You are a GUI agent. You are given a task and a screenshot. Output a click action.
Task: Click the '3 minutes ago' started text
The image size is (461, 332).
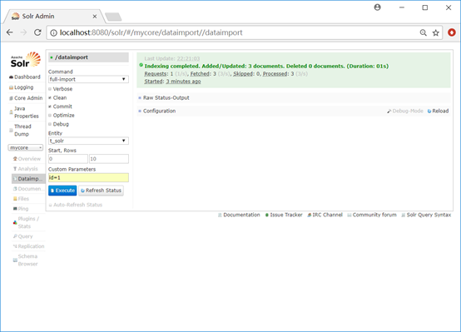[183, 82]
